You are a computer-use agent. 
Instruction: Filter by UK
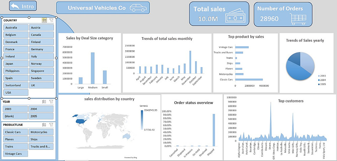tap(41, 85)
